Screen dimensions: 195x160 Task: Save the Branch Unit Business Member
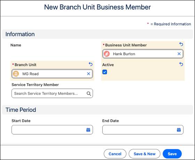tap(172, 154)
